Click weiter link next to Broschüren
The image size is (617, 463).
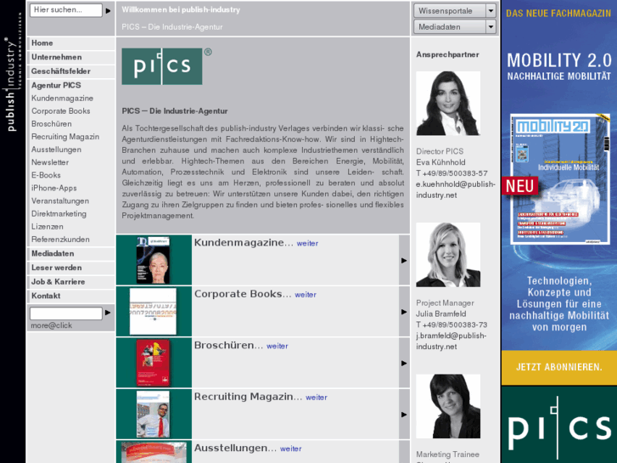point(277,346)
